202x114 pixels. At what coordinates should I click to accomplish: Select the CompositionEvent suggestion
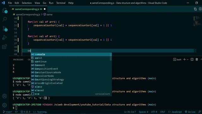[x=71, y=69]
